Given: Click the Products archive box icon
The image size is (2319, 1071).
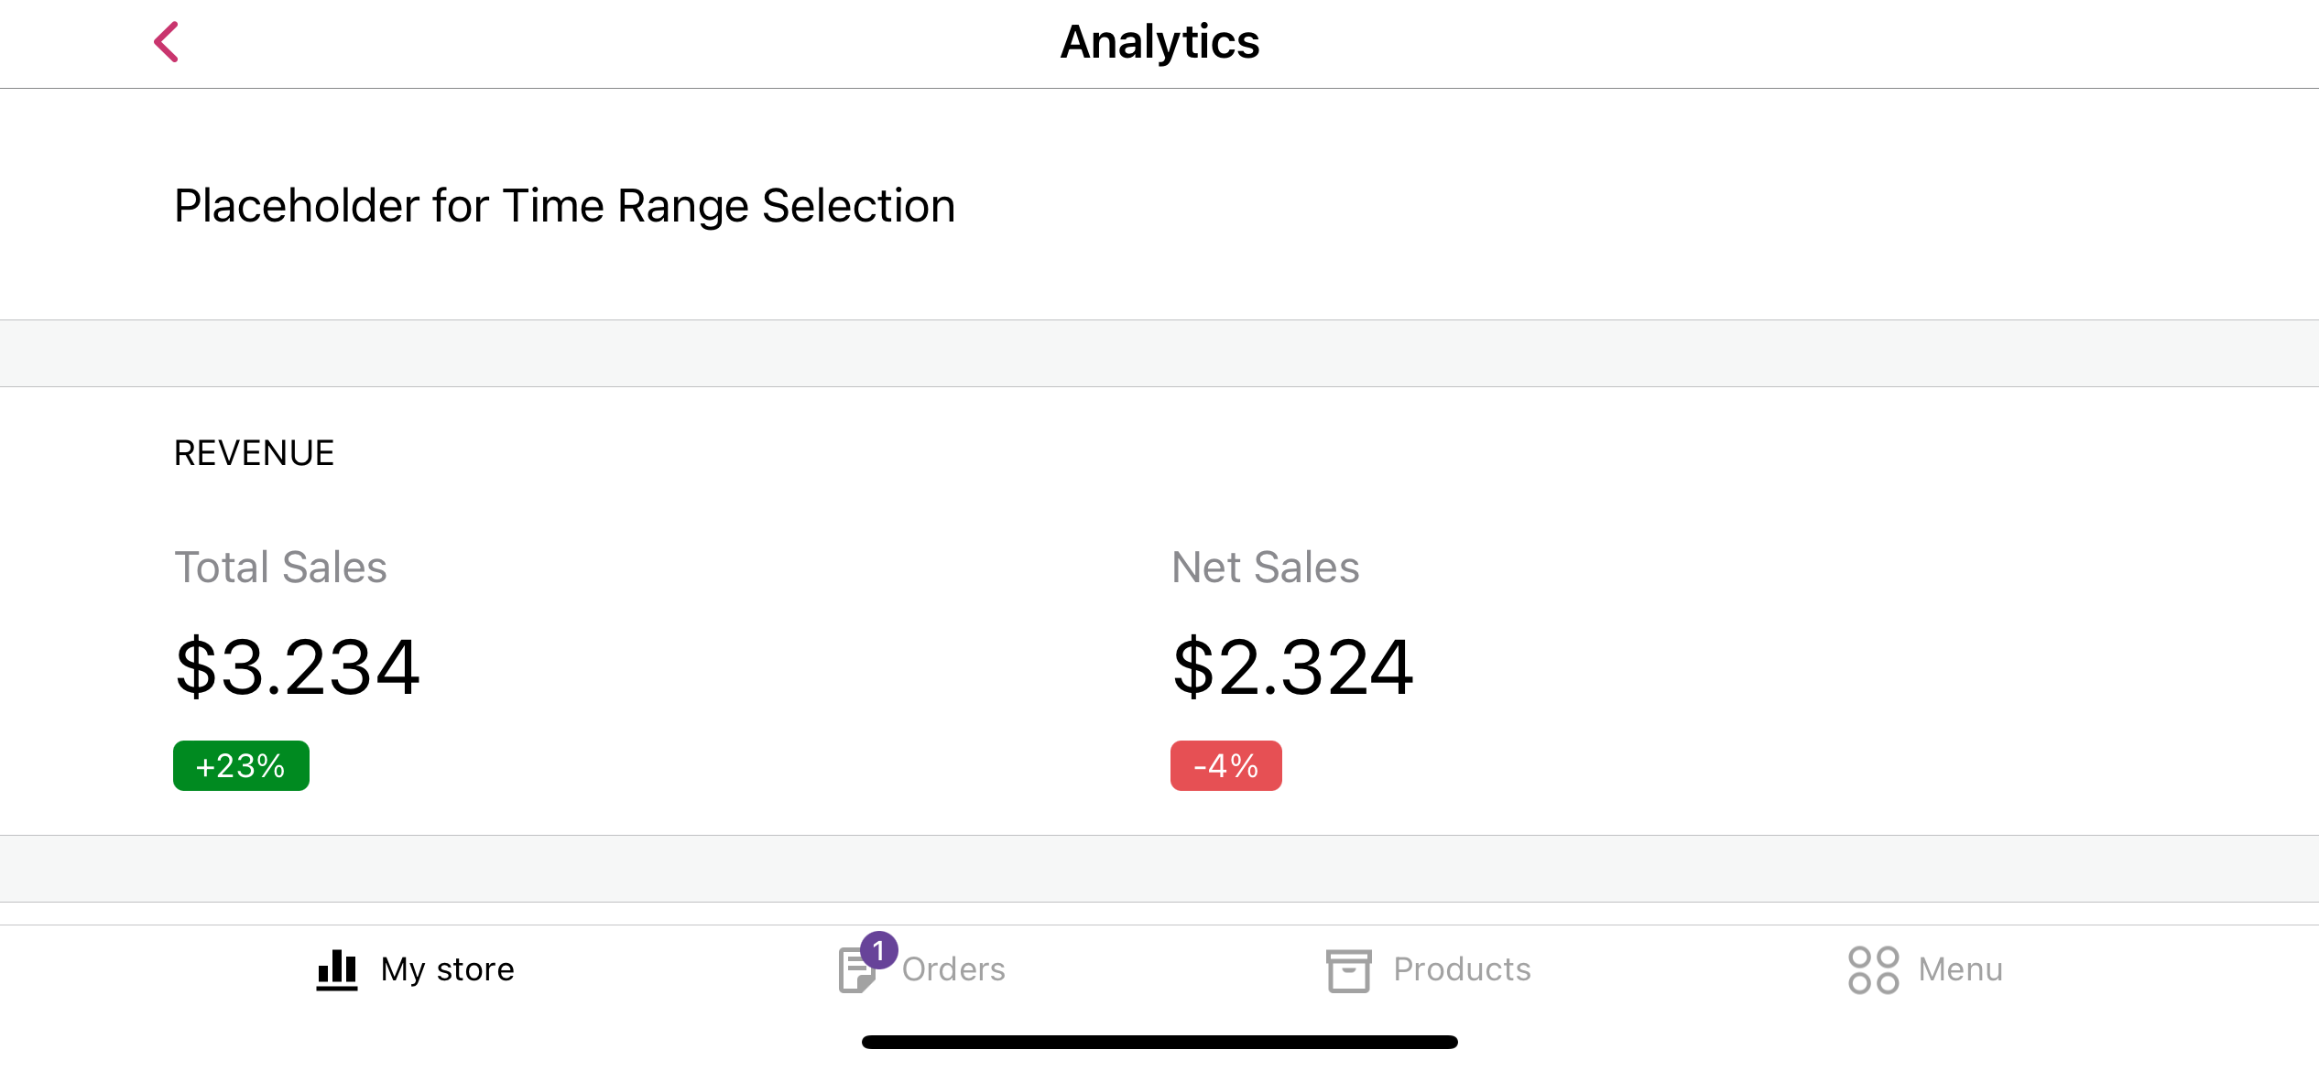Looking at the screenshot, I should (1348, 970).
